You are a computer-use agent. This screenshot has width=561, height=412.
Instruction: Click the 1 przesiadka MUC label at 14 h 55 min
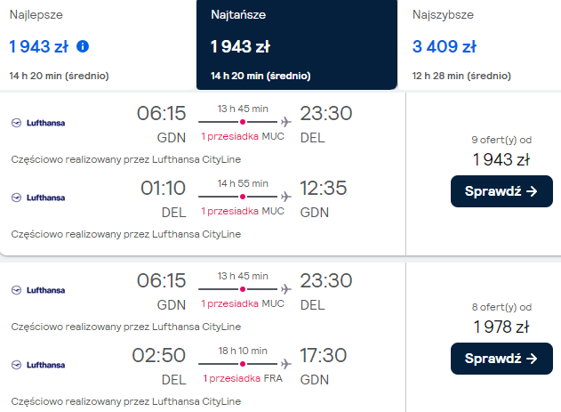[243, 211]
